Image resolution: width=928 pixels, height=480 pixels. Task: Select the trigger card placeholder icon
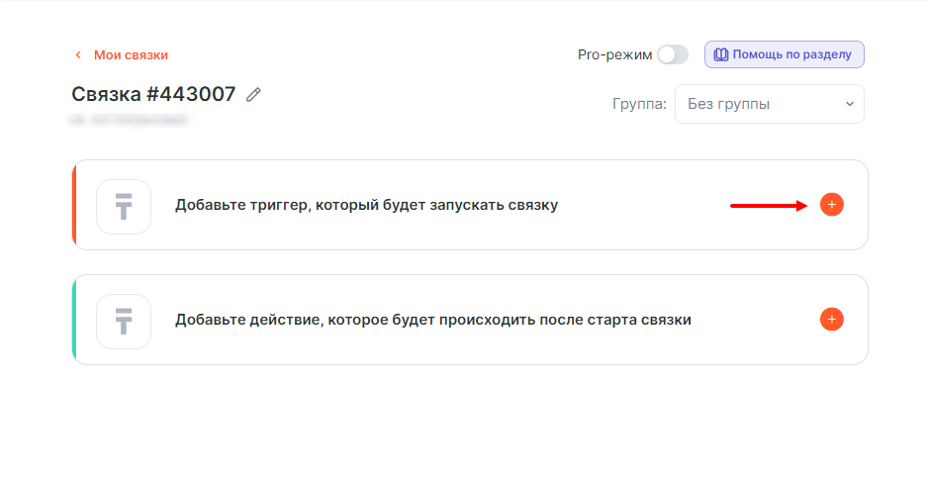(x=124, y=206)
